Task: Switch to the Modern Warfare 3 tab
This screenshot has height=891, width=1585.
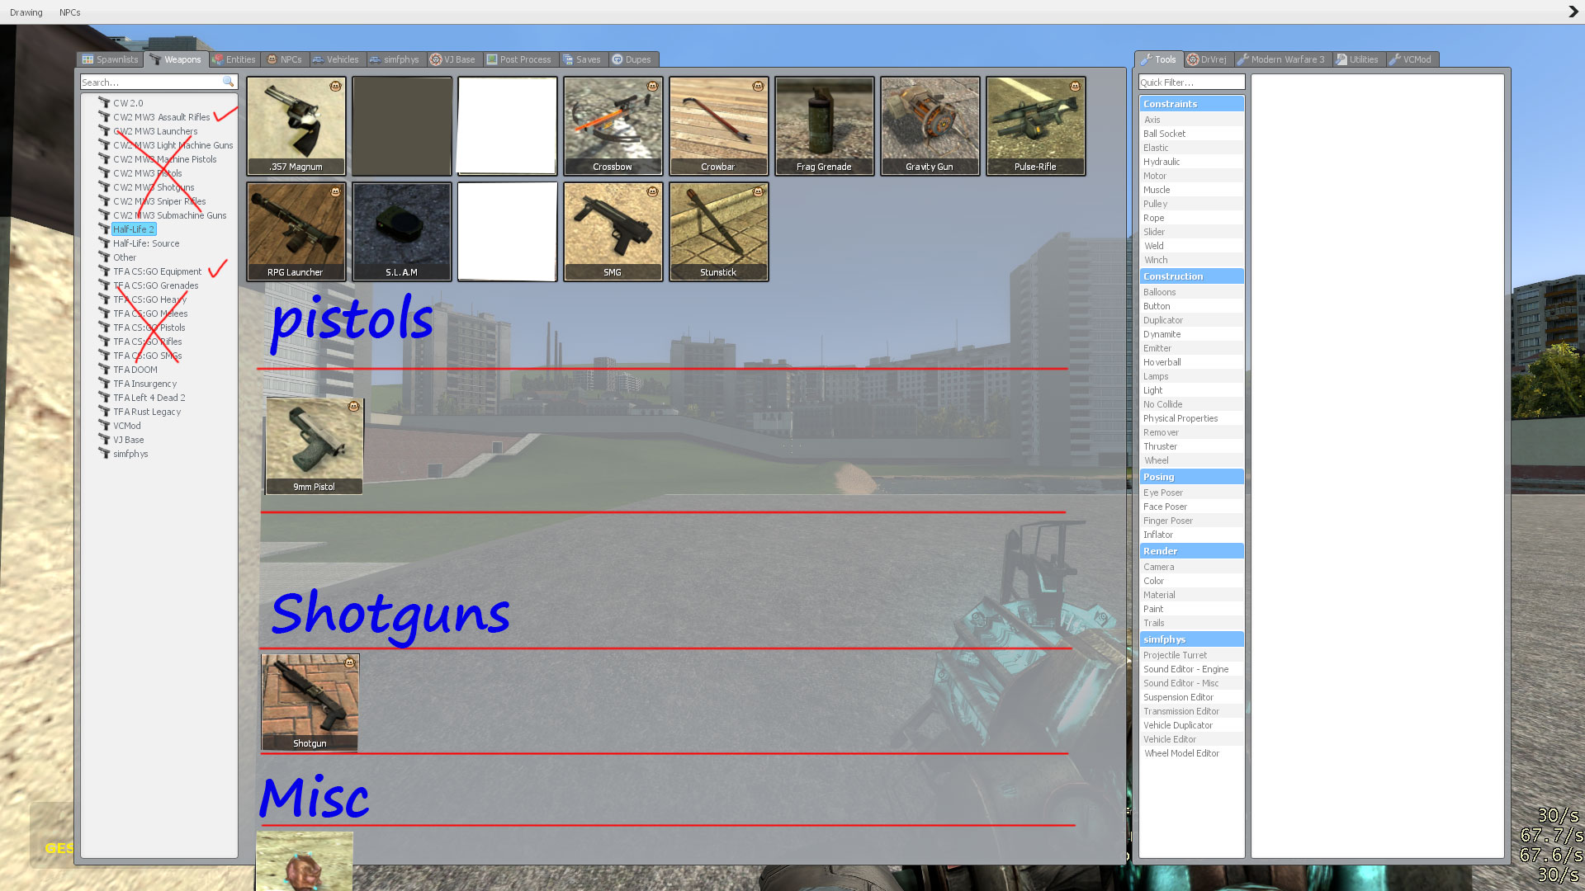Action: pos(1280,59)
